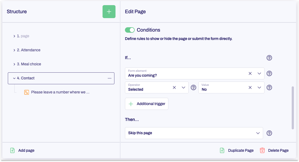The height and width of the screenshot is (162, 299).
Task: Clear the Operator Selected value
Action: 174,87
